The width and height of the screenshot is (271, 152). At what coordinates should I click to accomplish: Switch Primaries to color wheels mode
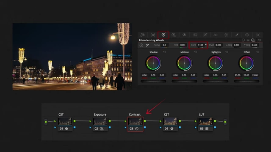pyautogui.click(x=243, y=40)
